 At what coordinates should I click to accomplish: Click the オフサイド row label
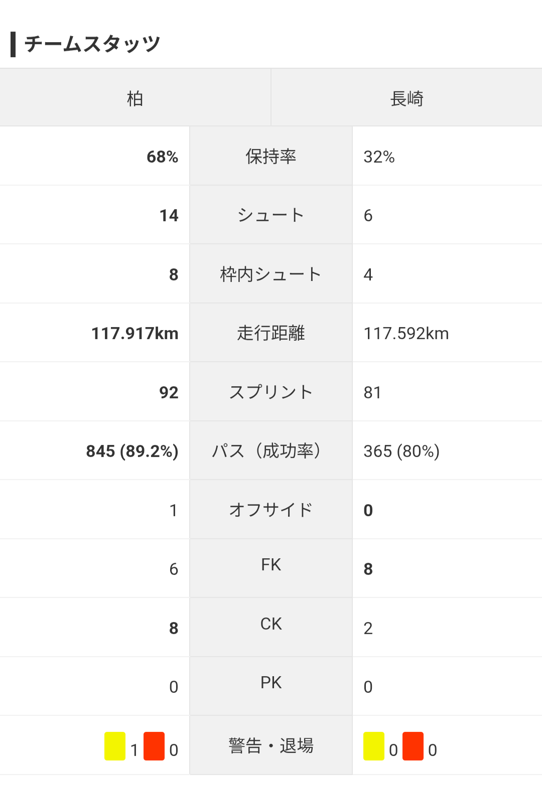tap(271, 510)
